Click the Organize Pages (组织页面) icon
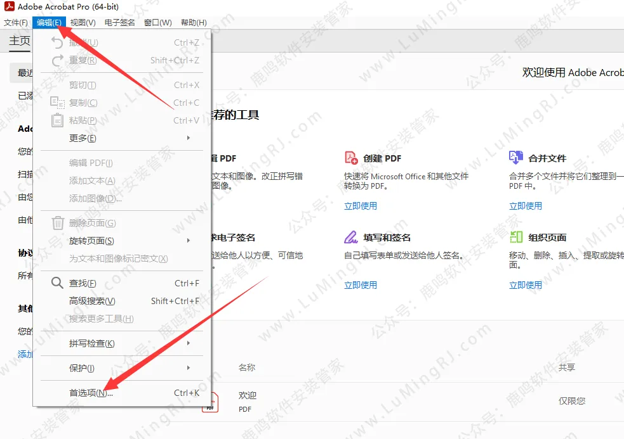 click(x=516, y=237)
